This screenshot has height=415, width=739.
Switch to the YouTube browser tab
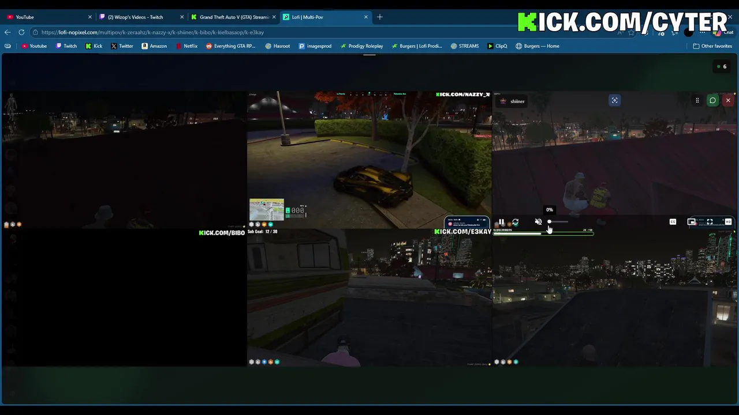pos(47,17)
